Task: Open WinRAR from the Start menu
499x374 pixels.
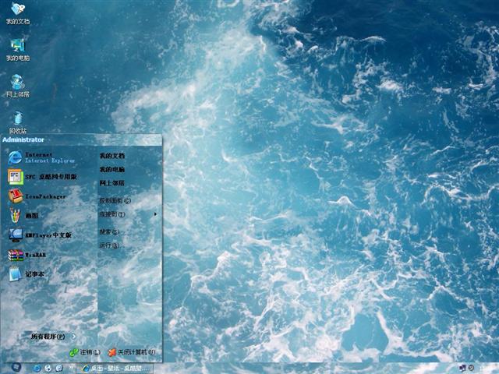Action: pos(27,255)
